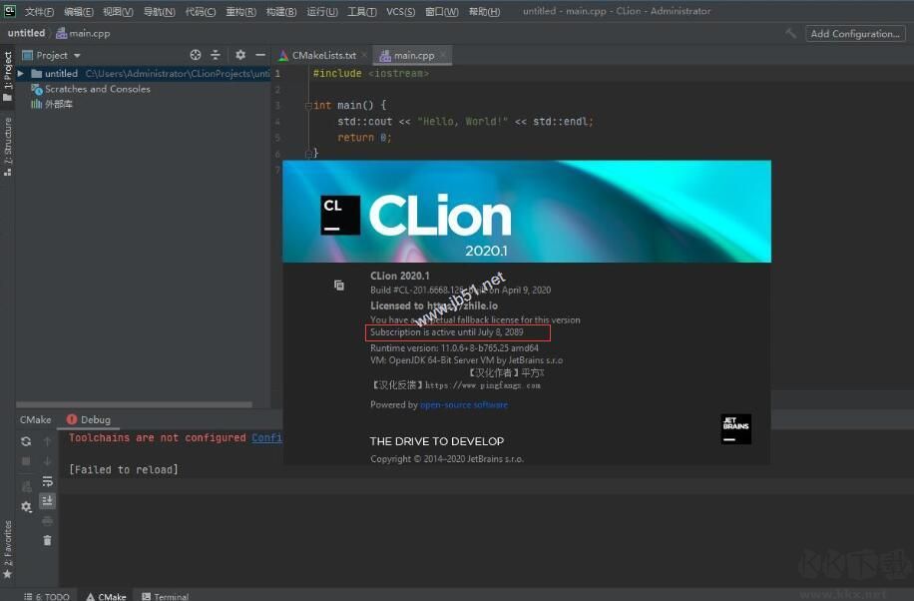914x601 pixels.
Task: Open the VCS menu
Action: [x=399, y=11]
